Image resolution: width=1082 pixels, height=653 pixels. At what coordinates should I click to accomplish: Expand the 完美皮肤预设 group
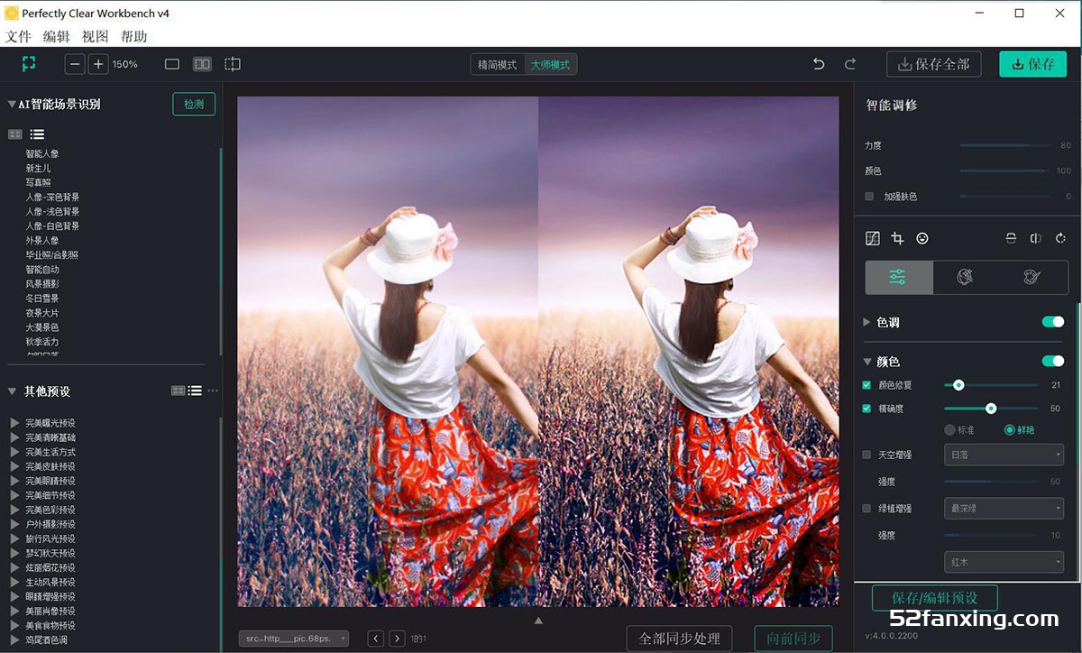[x=14, y=466]
